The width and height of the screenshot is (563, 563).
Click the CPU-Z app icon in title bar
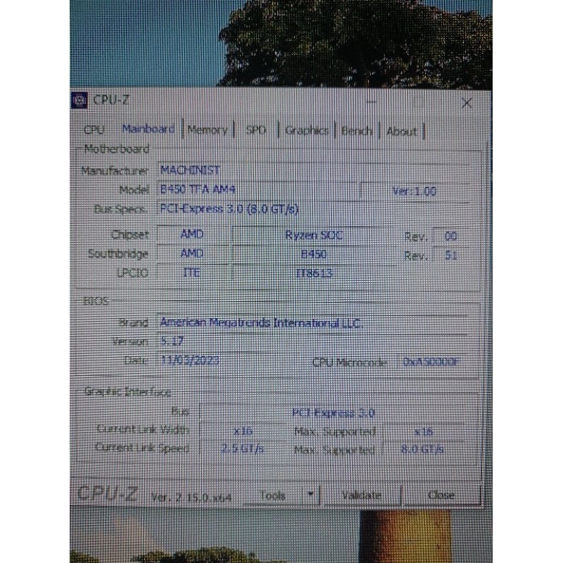[80, 100]
